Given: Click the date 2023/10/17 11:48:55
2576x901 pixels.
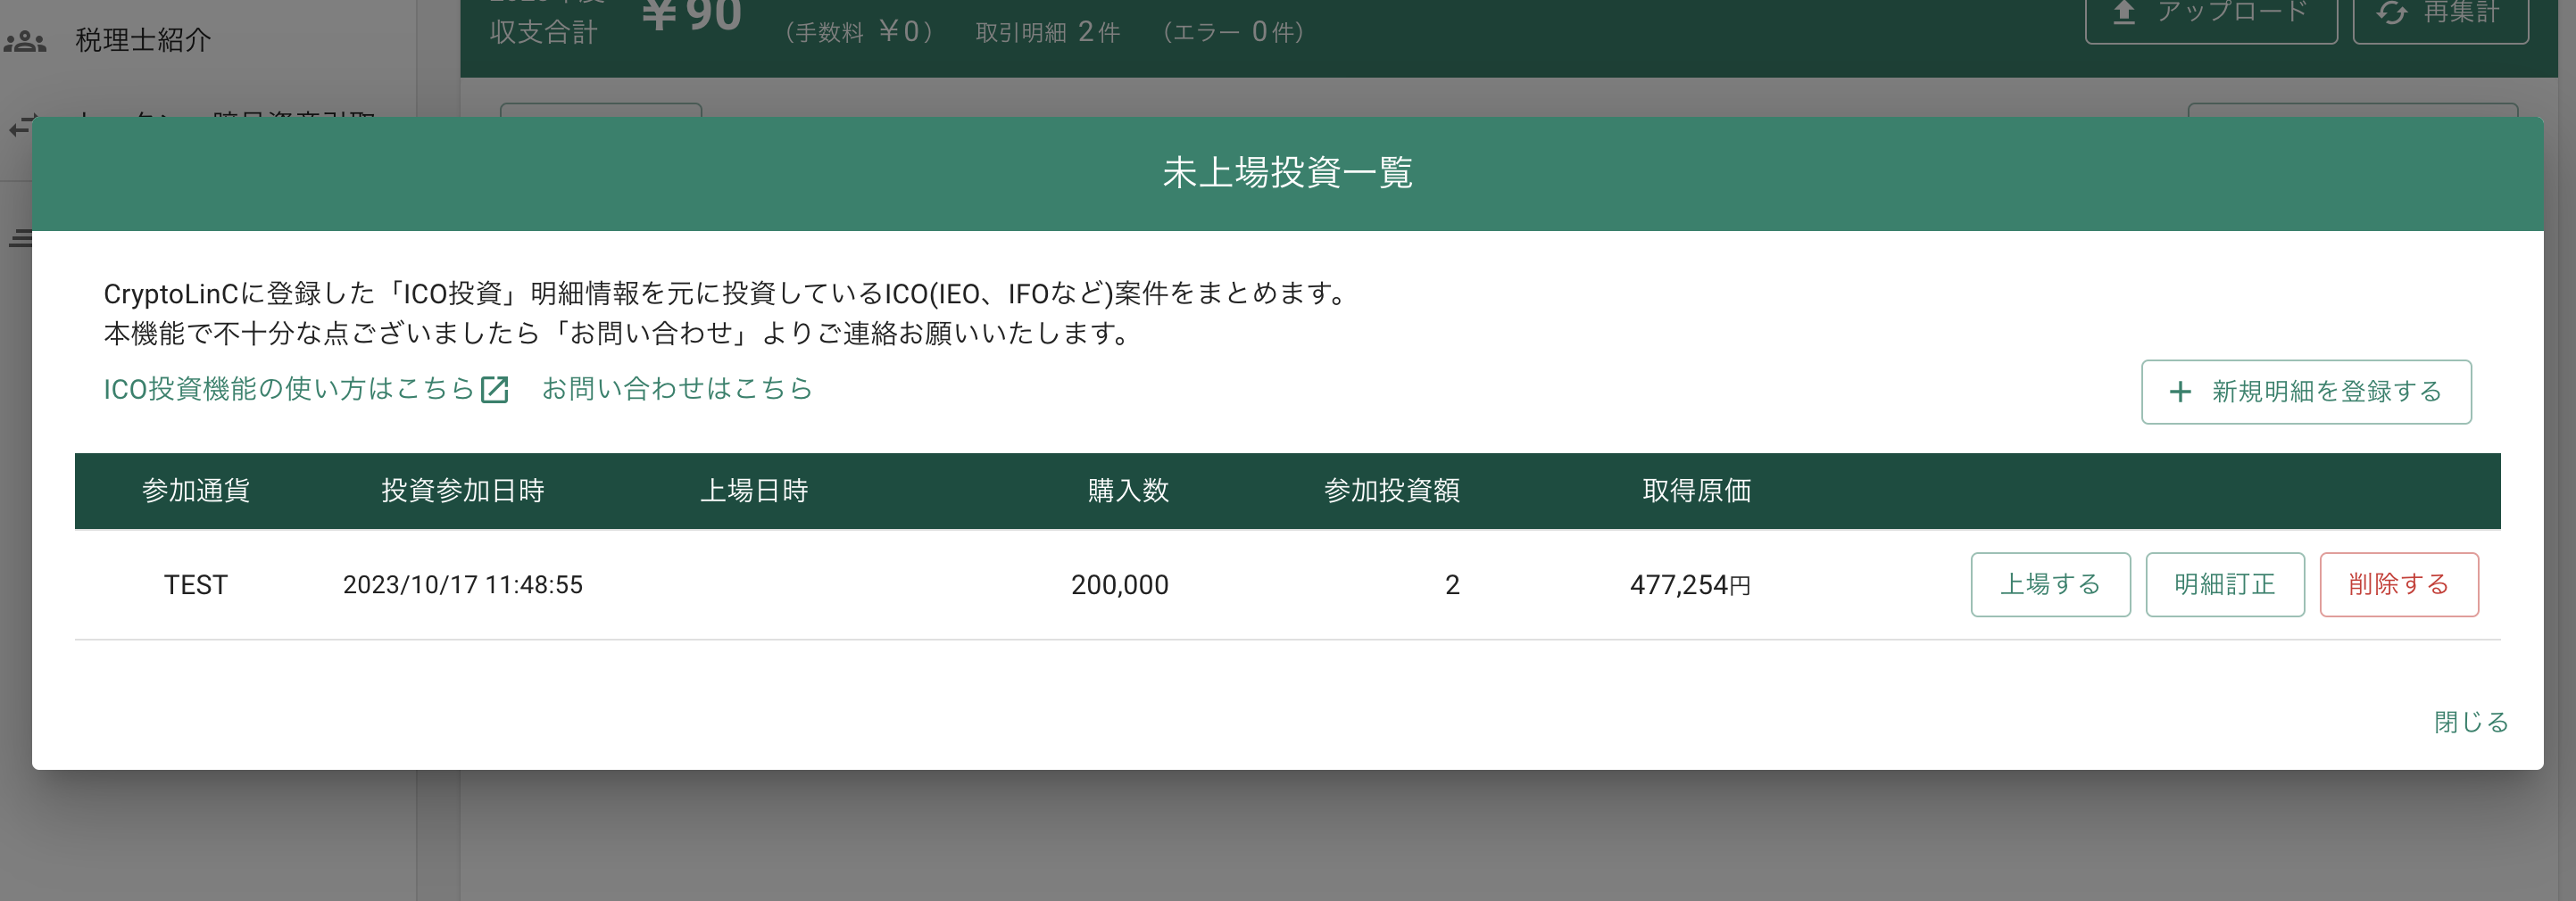Looking at the screenshot, I should pos(463,584).
